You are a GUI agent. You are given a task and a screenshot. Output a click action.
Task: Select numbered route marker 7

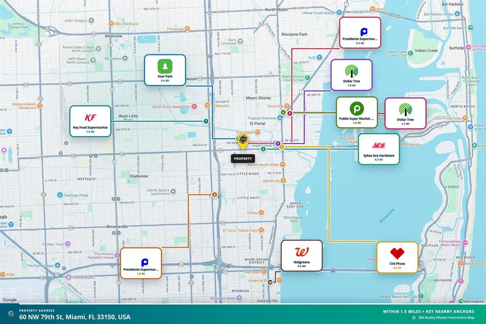click(206, 121)
